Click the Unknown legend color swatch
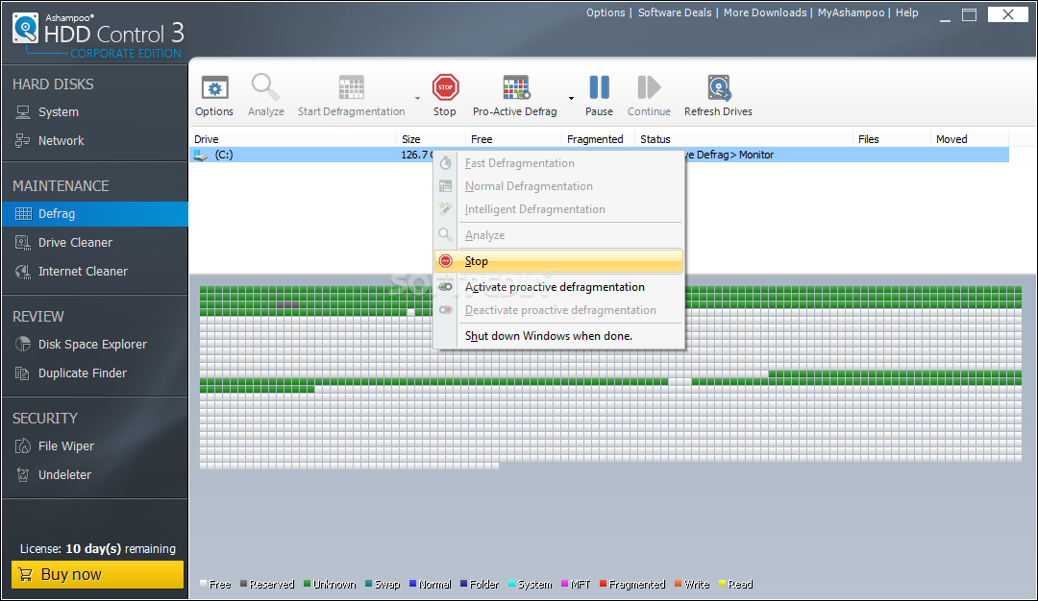The image size is (1038, 601). pos(308,584)
